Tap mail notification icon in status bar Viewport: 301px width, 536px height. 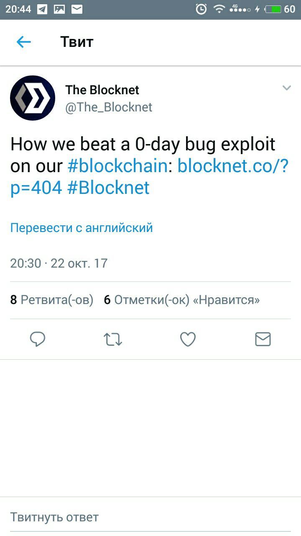pos(77,9)
